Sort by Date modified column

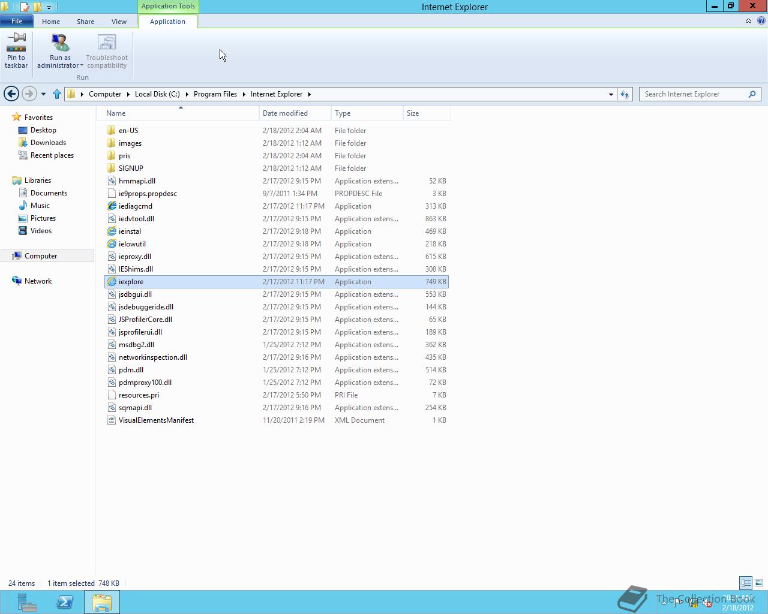point(295,113)
